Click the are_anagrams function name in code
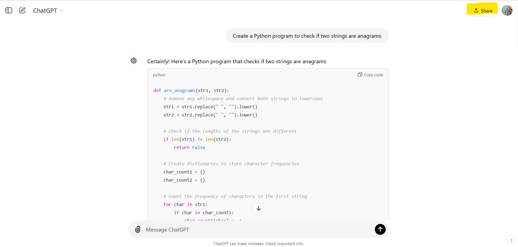Image resolution: width=518 pixels, height=247 pixels. click(x=179, y=91)
